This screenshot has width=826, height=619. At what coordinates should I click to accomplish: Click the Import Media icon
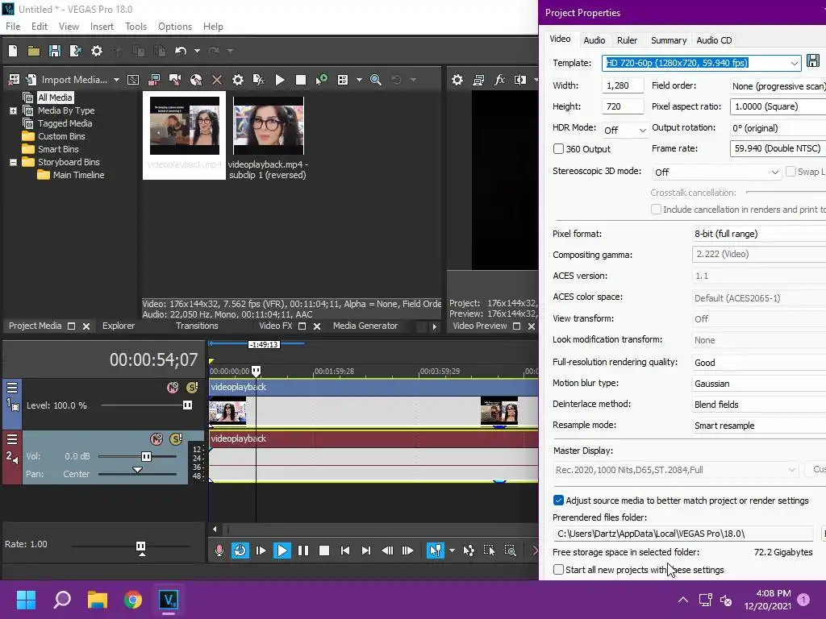[31, 80]
